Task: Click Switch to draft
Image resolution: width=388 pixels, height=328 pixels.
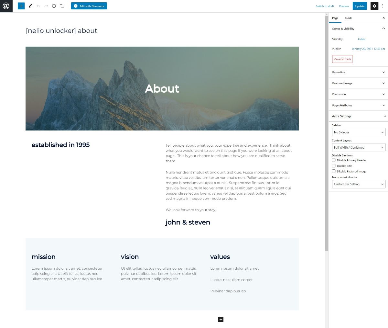Action: coord(325,6)
